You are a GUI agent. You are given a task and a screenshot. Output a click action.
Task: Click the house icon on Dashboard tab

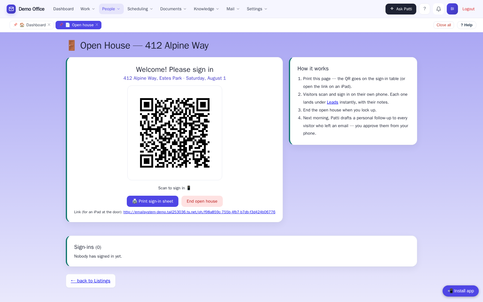pyautogui.click(x=22, y=25)
